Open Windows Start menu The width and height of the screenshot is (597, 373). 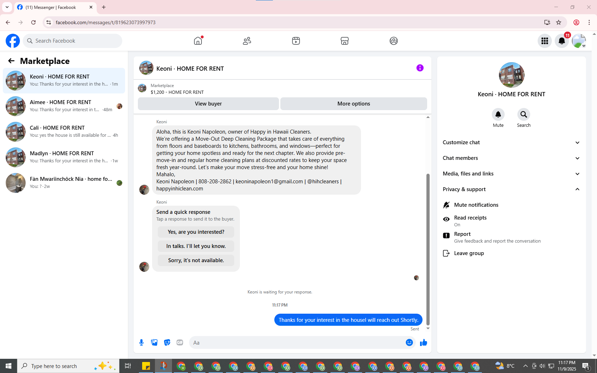[9, 366]
